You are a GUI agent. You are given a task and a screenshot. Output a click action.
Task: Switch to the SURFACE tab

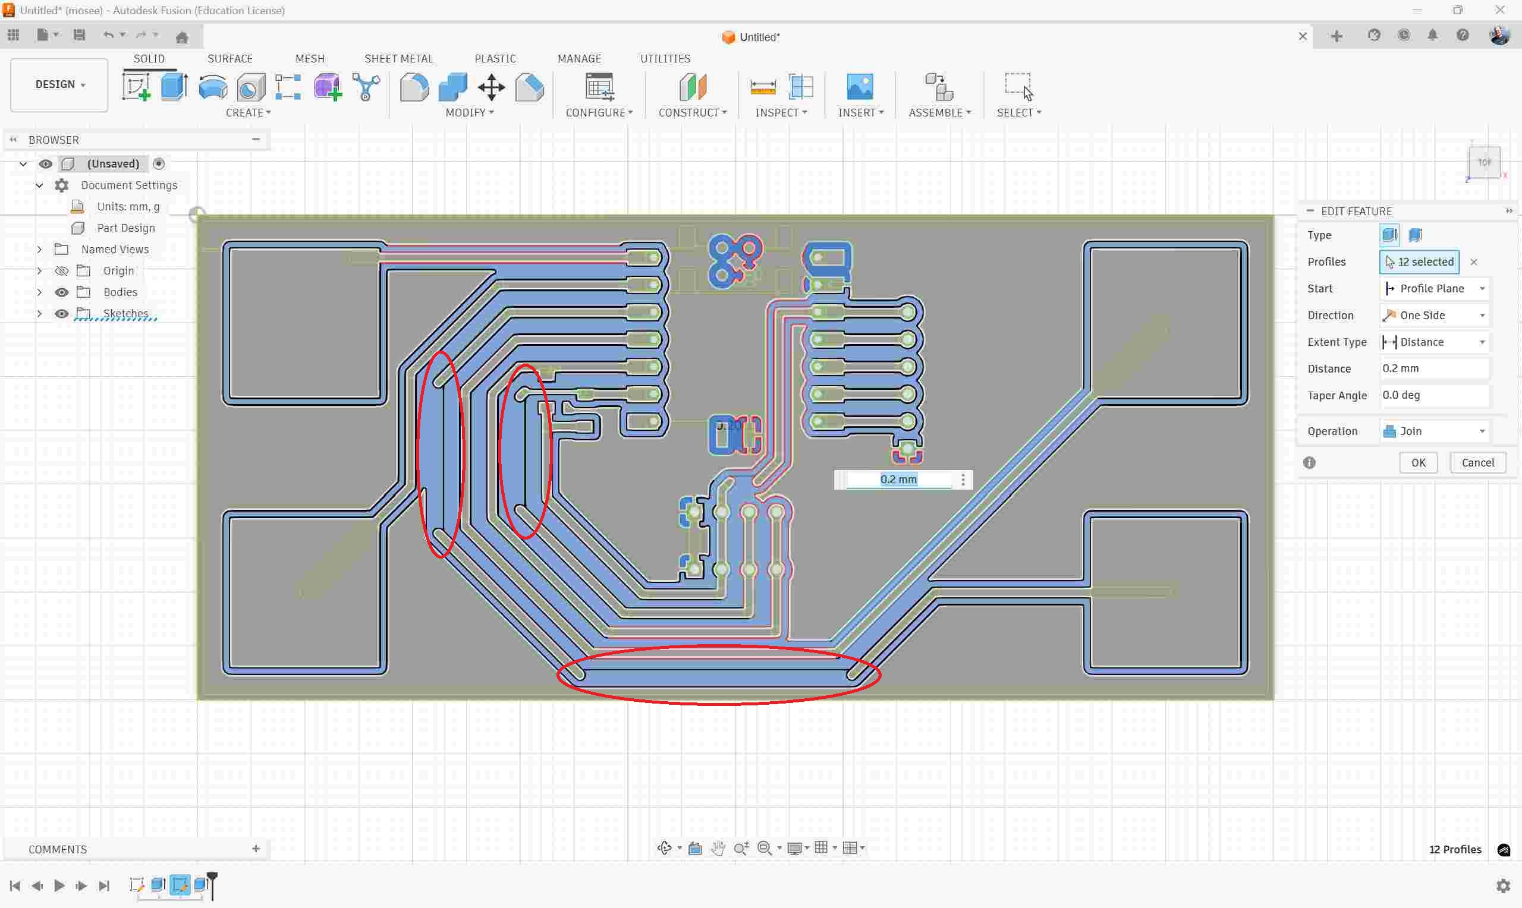[x=229, y=59]
